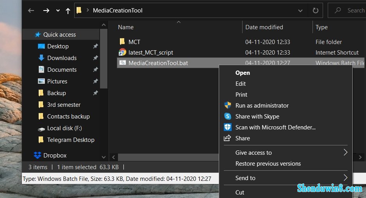This screenshot has height=198, width=366.
Task: Click the batch file icon
Action: pyautogui.click(x=123, y=63)
